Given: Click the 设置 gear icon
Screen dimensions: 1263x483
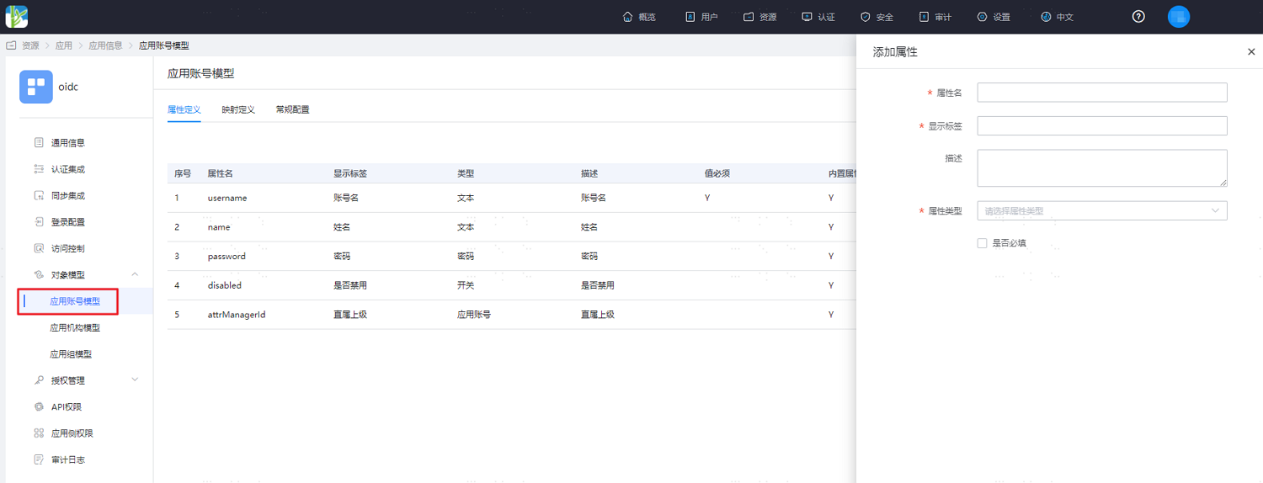Looking at the screenshot, I should (983, 17).
